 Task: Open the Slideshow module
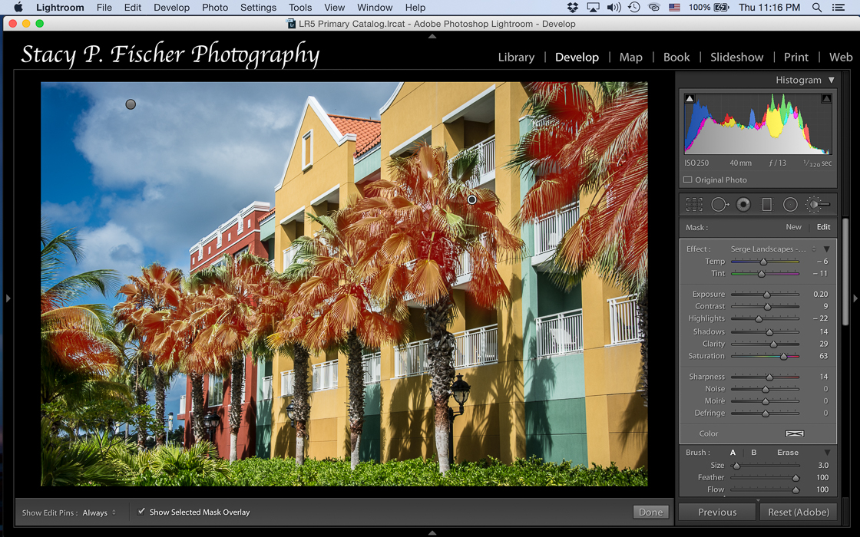point(736,57)
